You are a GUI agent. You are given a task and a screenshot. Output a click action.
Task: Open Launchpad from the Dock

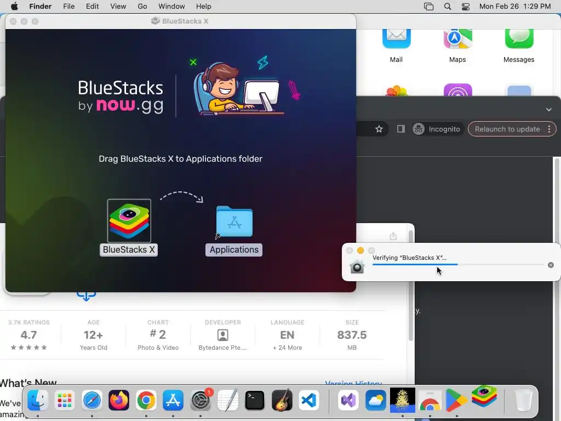coord(65,400)
